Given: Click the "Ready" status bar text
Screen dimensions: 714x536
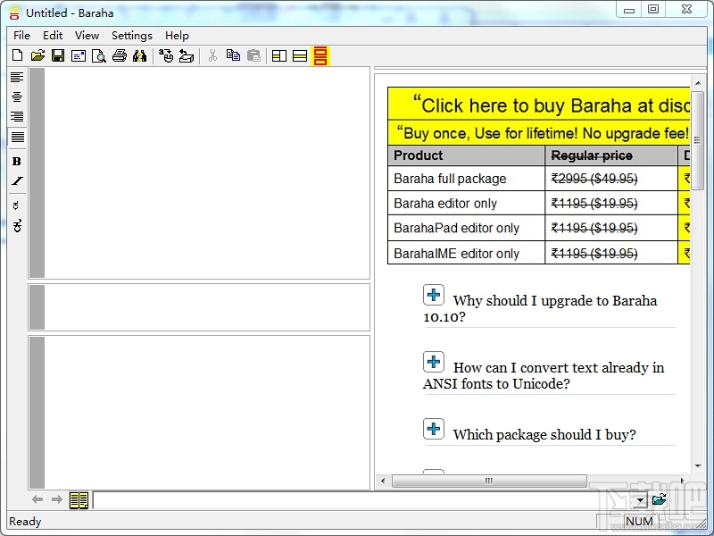Looking at the screenshot, I should click(x=25, y=521).
